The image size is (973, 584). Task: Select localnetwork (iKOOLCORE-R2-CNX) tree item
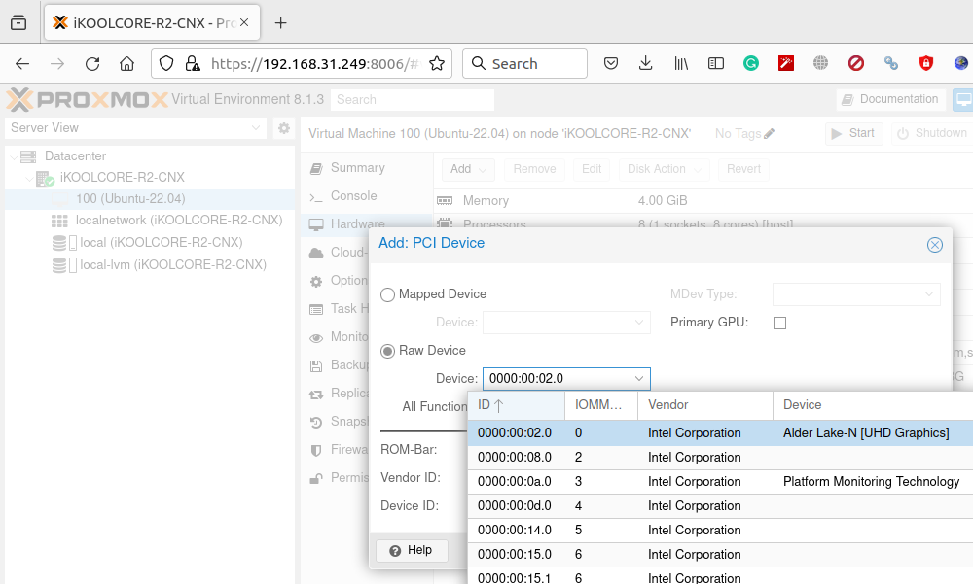[179, 221]
